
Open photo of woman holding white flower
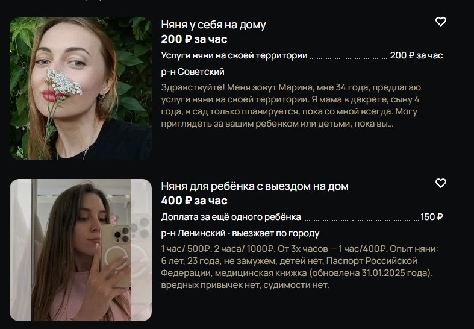81,89
